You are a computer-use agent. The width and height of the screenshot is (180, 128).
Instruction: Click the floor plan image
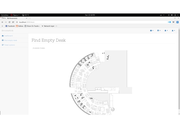101,82
